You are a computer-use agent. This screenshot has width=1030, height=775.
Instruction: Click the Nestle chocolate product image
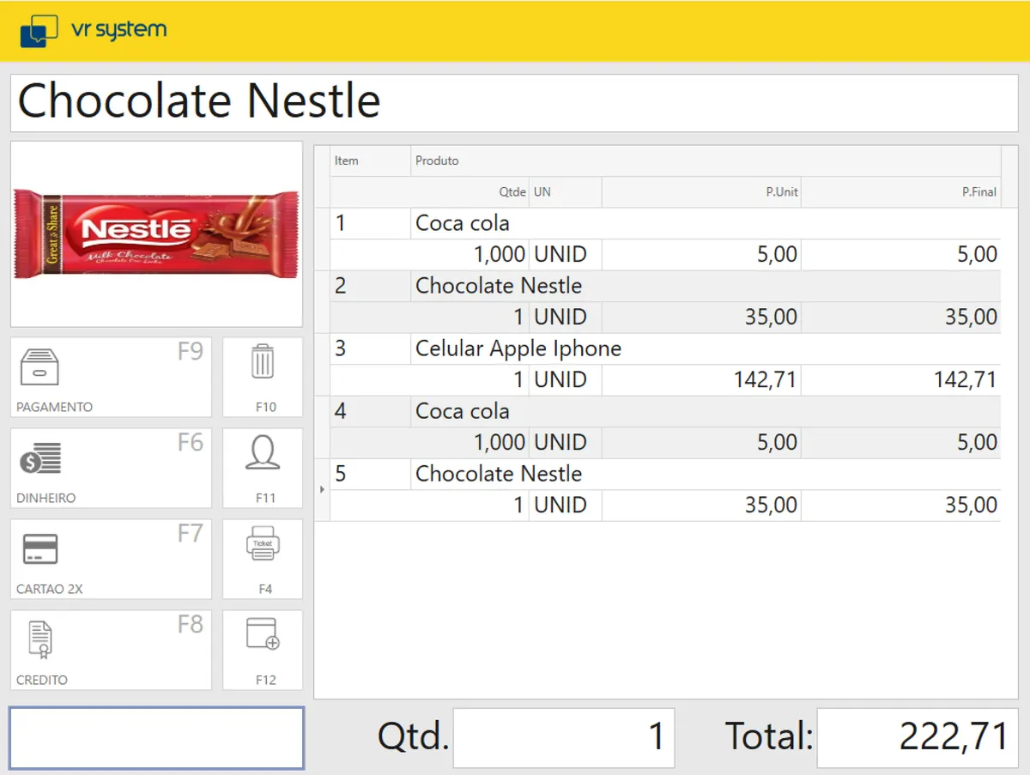(156, 233)
